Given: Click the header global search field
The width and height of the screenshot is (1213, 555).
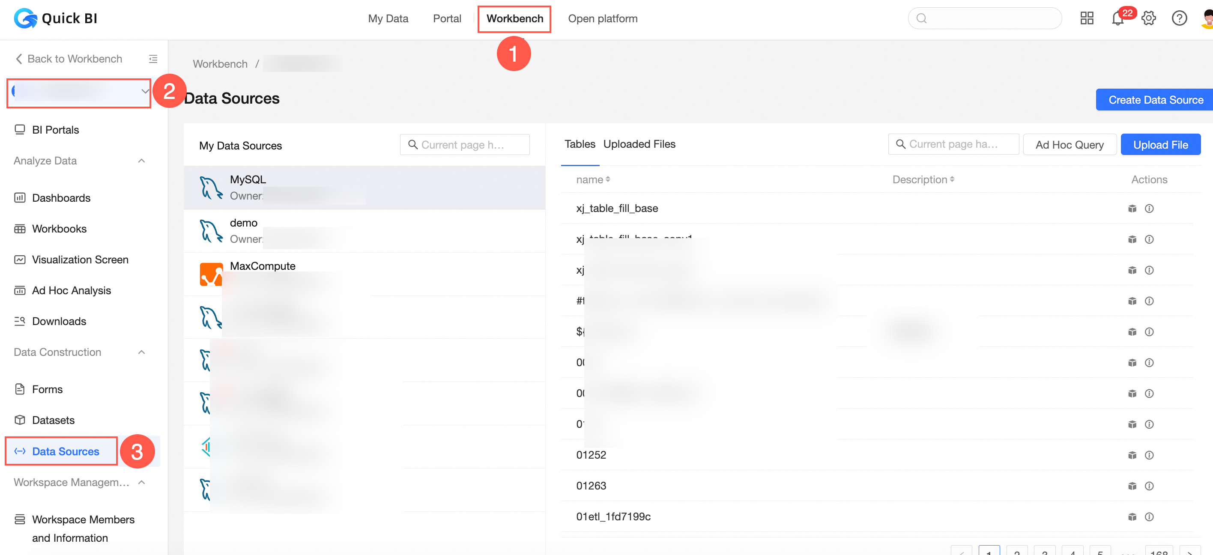Looking at the screenshot, I should tap(985, 18).
